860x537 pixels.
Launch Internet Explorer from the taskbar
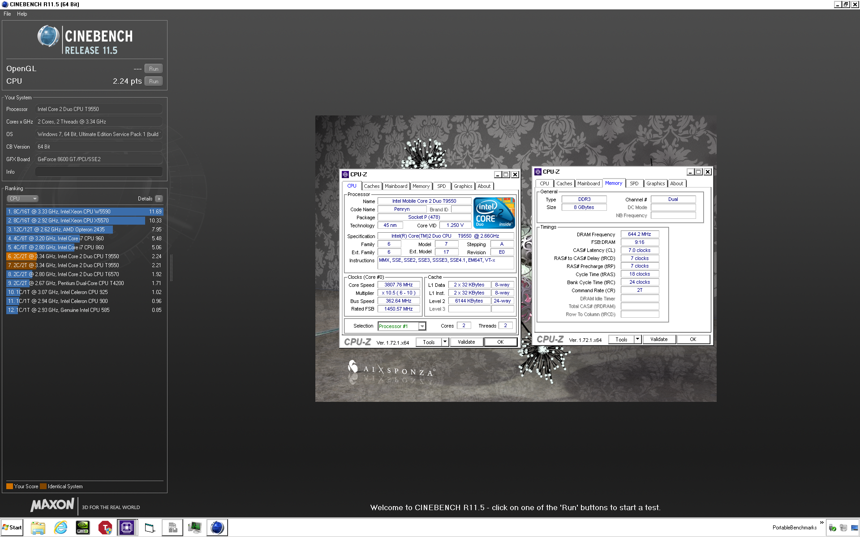[60, 528]
